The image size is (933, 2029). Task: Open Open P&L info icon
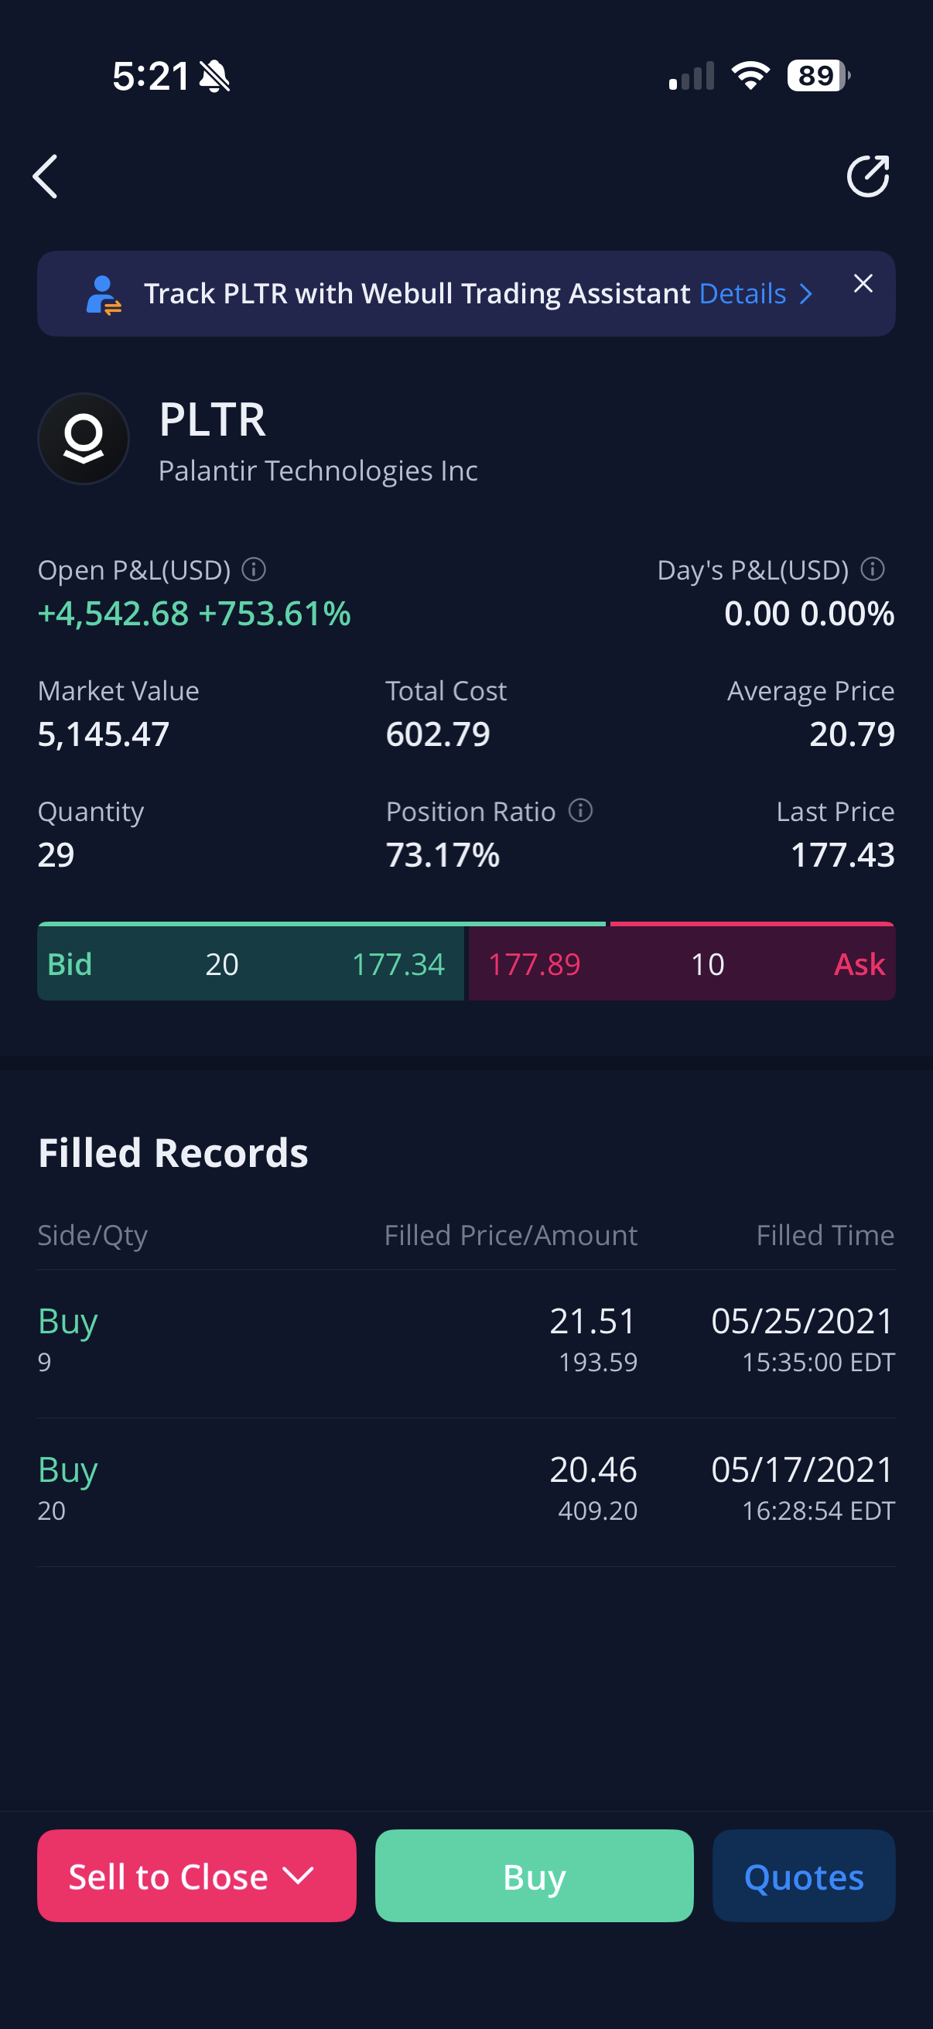click(254, 569)
